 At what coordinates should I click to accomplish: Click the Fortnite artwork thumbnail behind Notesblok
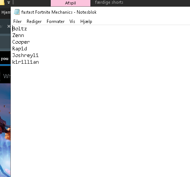point(5,130)
